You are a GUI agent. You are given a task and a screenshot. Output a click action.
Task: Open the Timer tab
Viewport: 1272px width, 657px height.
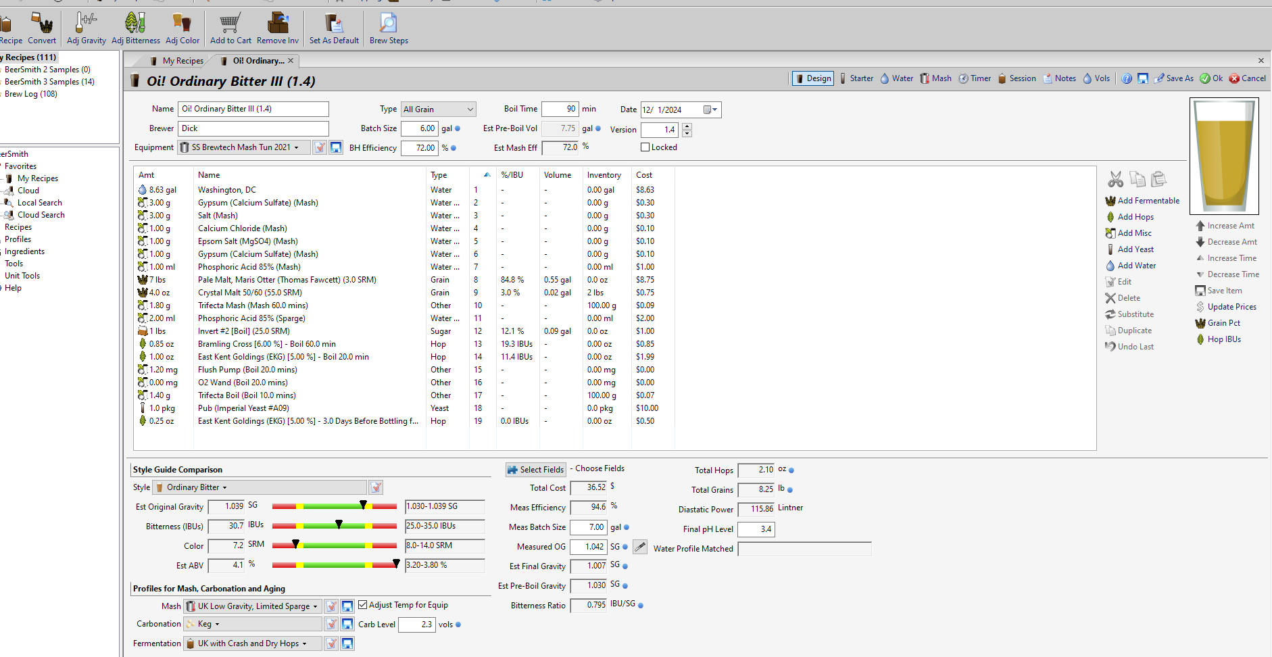pos(975,78)
